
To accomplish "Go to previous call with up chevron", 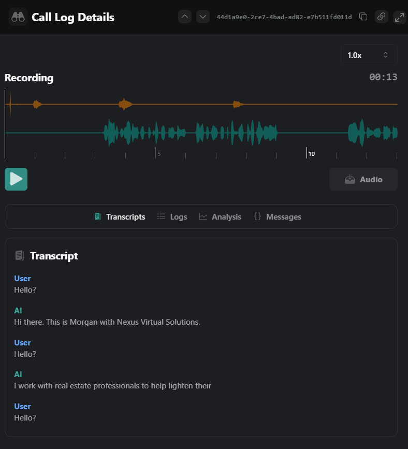I will [x=185, y=17].
